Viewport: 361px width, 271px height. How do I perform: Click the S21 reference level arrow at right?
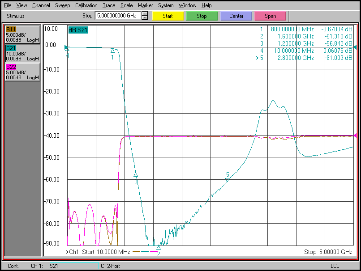pos(355,47)
